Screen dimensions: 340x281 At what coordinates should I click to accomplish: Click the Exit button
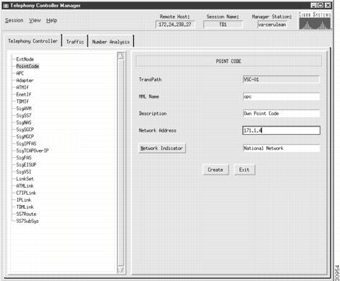point(245,169)
